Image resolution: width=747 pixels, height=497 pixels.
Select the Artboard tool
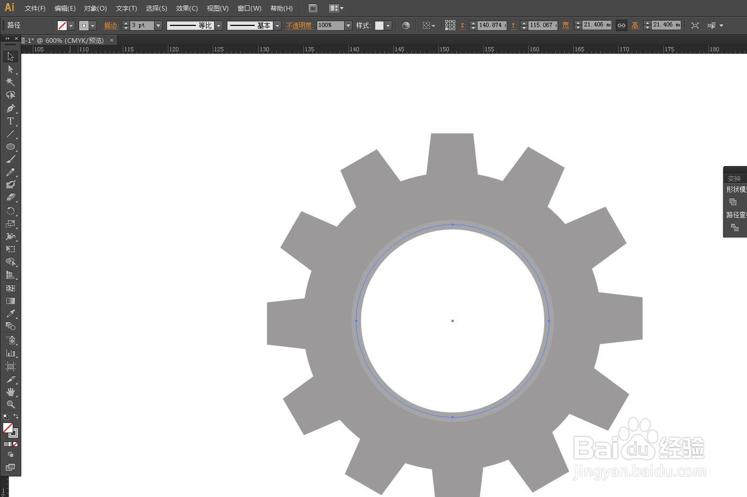(x=10, y=366)
